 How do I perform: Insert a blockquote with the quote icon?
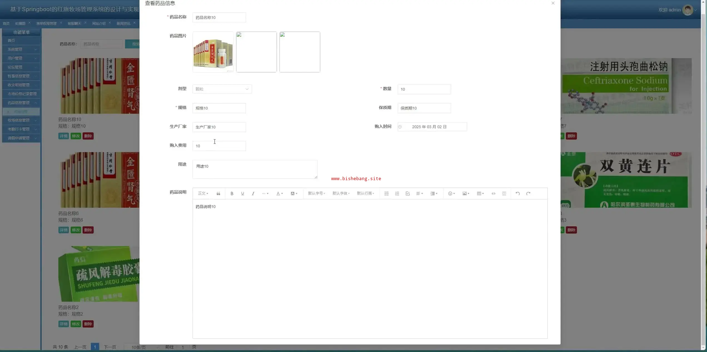tap(218, 194)
